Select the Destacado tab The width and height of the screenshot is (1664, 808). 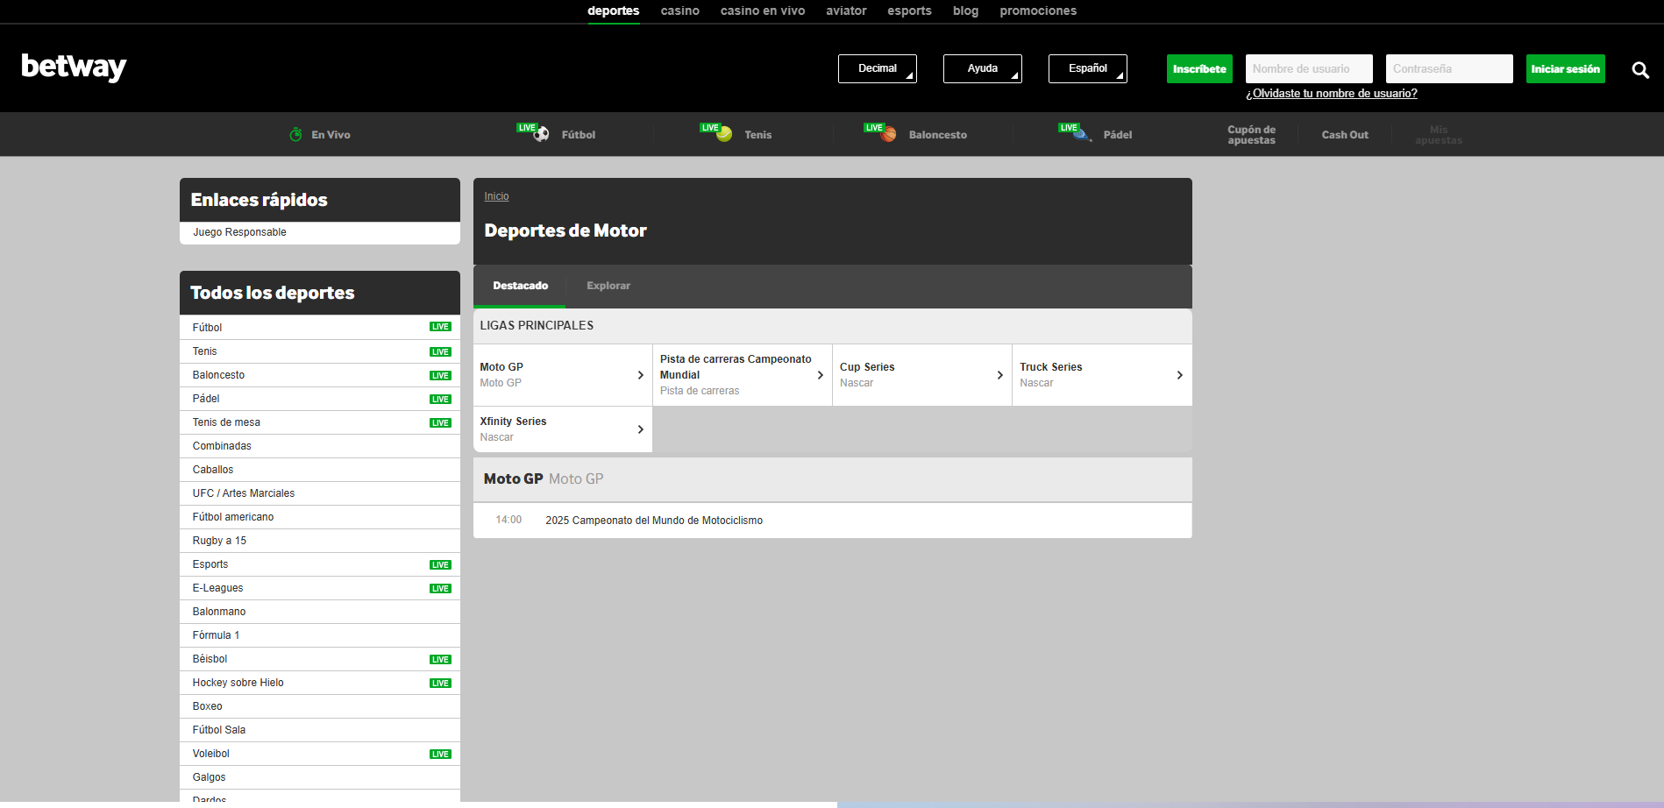[x=521, y=286]
